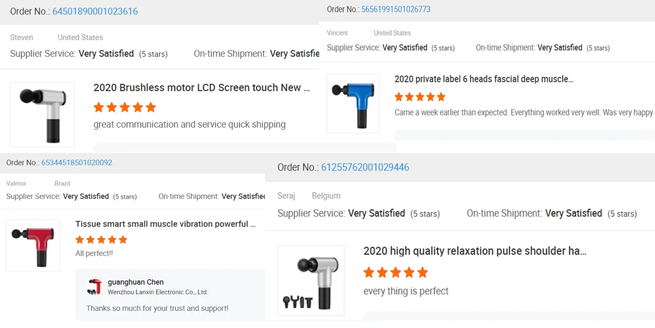Click the blue massage gun thumbnail
The width and height of the screenshot is (655, 328).
(x=353, y=103)
